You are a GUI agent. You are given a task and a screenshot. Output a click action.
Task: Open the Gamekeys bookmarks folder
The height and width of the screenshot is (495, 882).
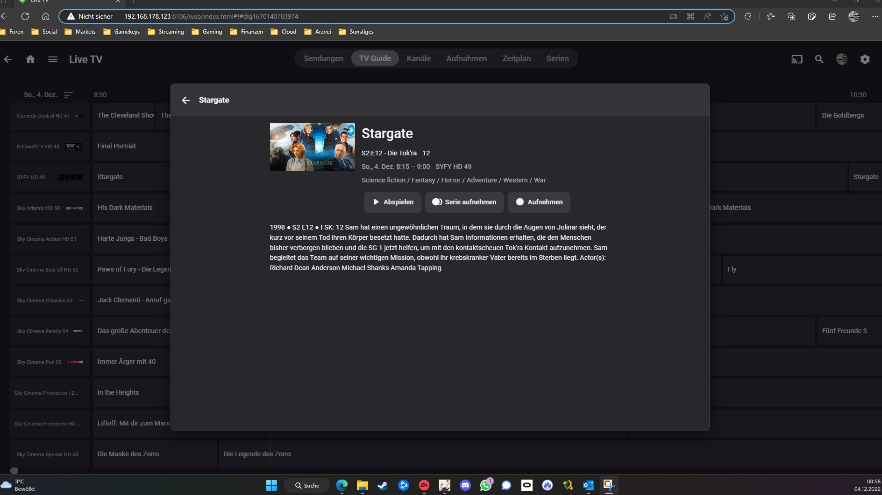[121, 32]
